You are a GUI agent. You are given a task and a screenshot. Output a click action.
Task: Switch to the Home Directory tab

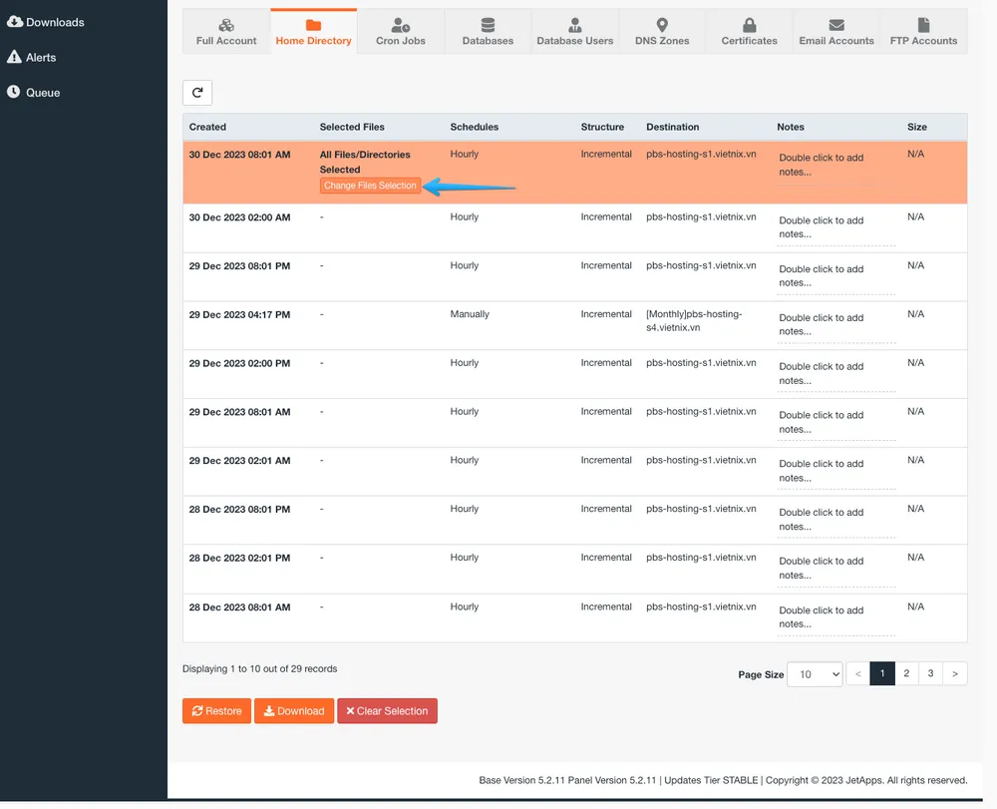(313, 31)
